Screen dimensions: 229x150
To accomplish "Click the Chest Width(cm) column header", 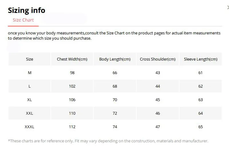I will (72, 59).
